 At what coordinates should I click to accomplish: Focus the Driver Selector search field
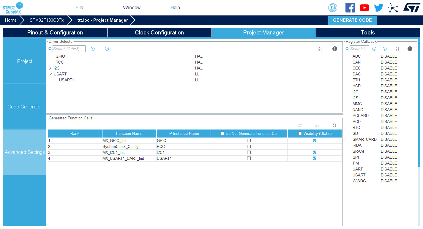(x=69, y=49)
